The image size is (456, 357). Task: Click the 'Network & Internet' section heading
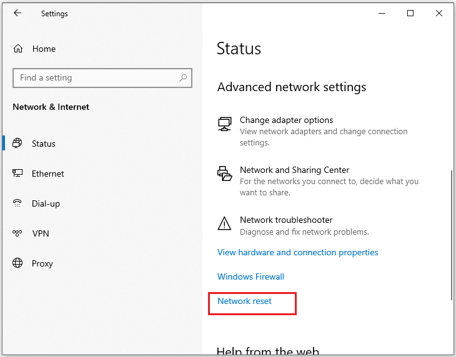(51, 107)
